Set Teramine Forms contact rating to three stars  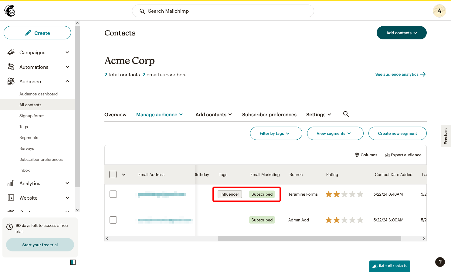pos(344,194)
